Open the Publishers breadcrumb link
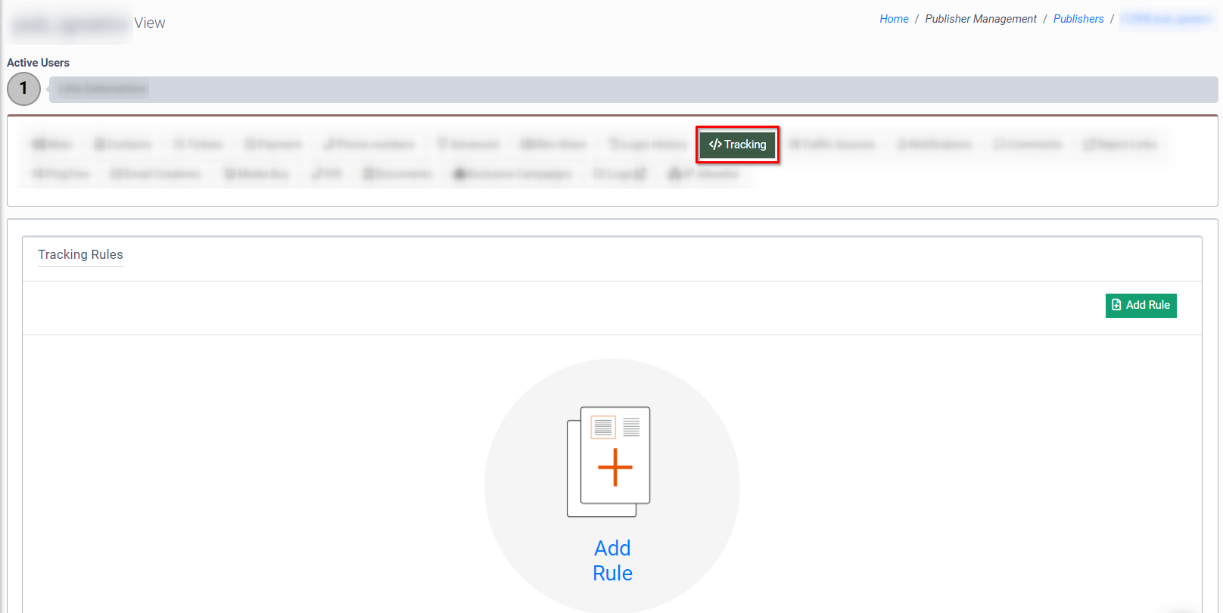This screenshot has width=1223, height=613. coord(1078,19)
